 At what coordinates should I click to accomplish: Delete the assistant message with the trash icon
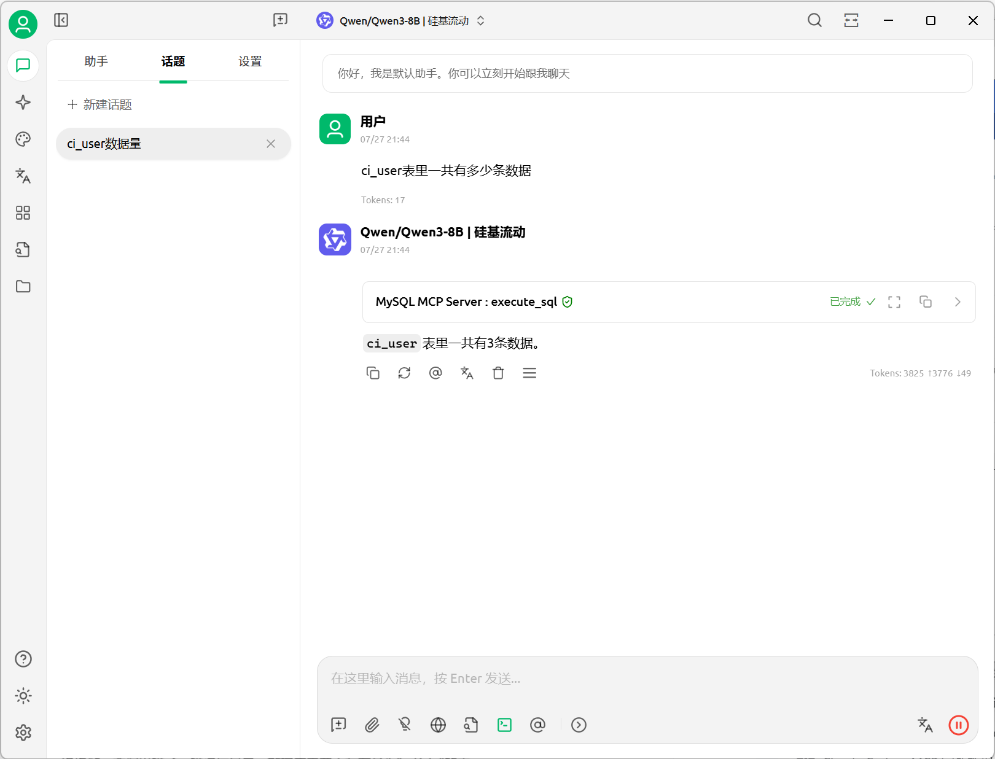498,373
